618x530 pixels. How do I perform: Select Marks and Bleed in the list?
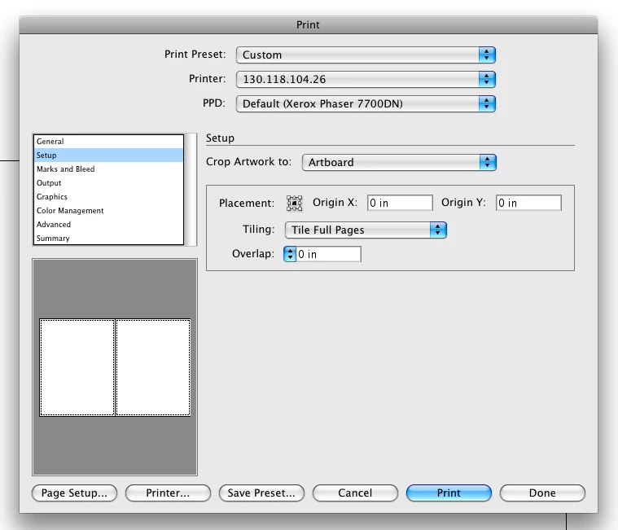point(108,169)
